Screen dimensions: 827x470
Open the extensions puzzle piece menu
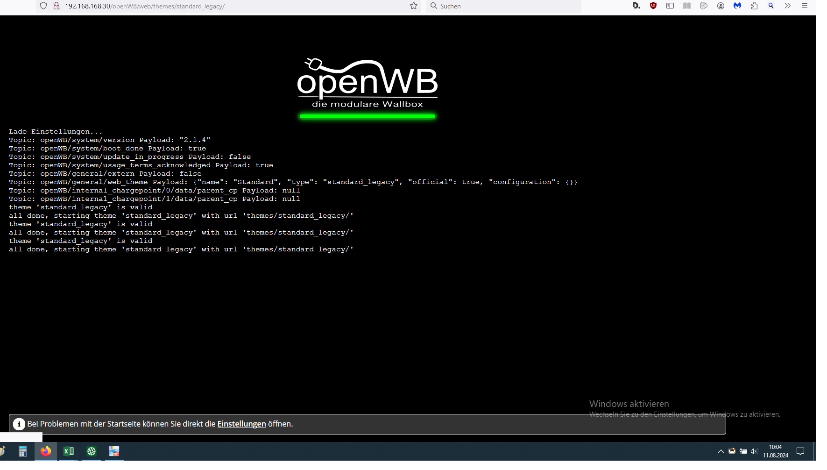(754, 6)
